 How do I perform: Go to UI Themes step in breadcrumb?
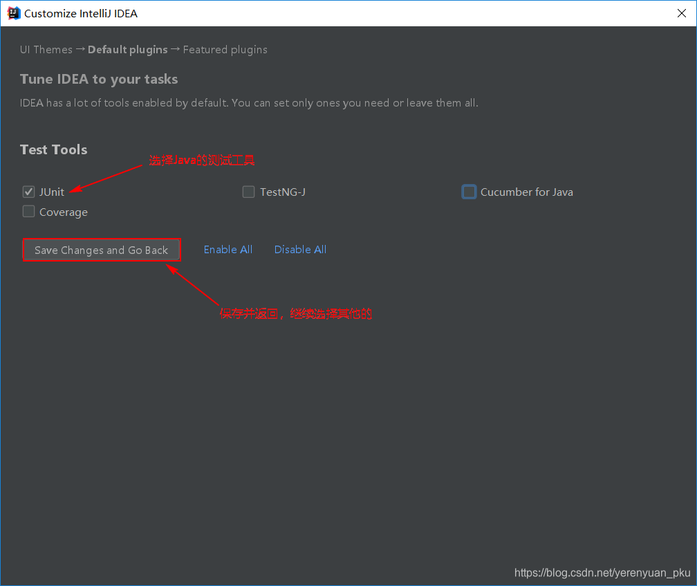pyautogui.click(x=46, y=49)
